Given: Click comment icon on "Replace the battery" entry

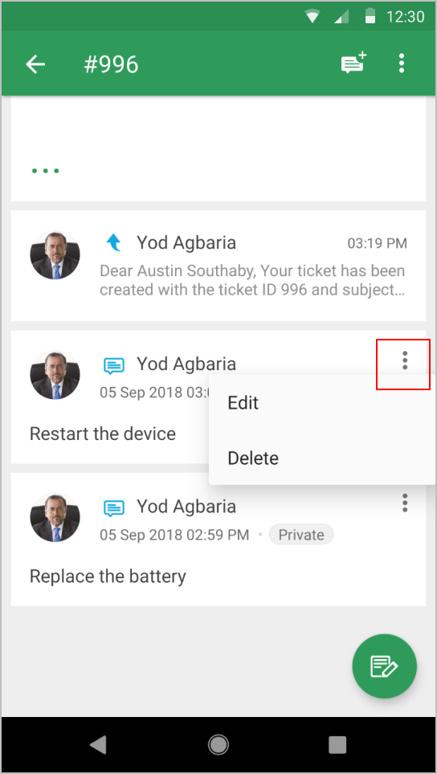Looking at the screenshot, I should coord(113,507).
